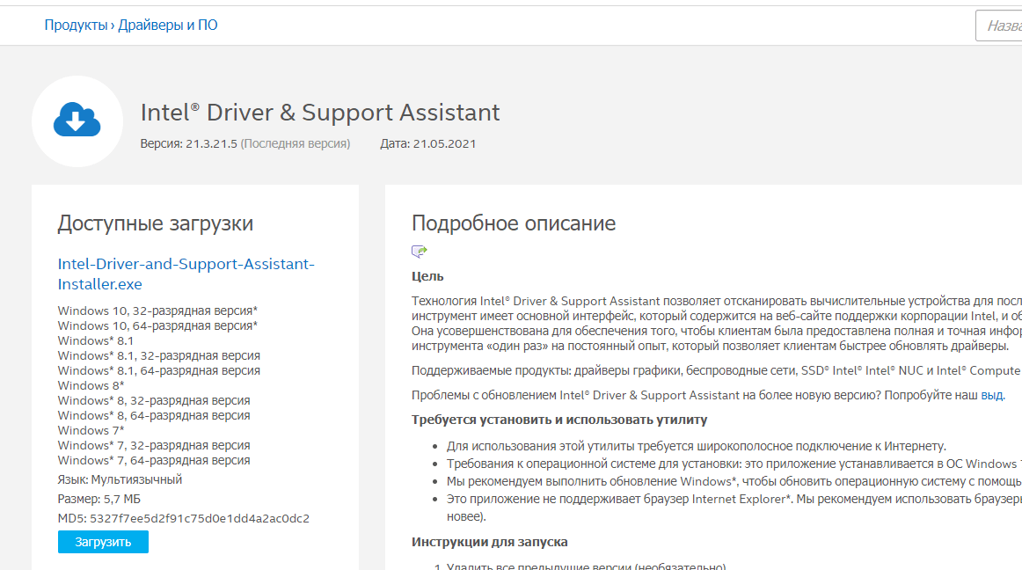Click the broadband requirement bullet about Интернету
The width and height of the screenshot is (1022, 570).
point(696,446)
